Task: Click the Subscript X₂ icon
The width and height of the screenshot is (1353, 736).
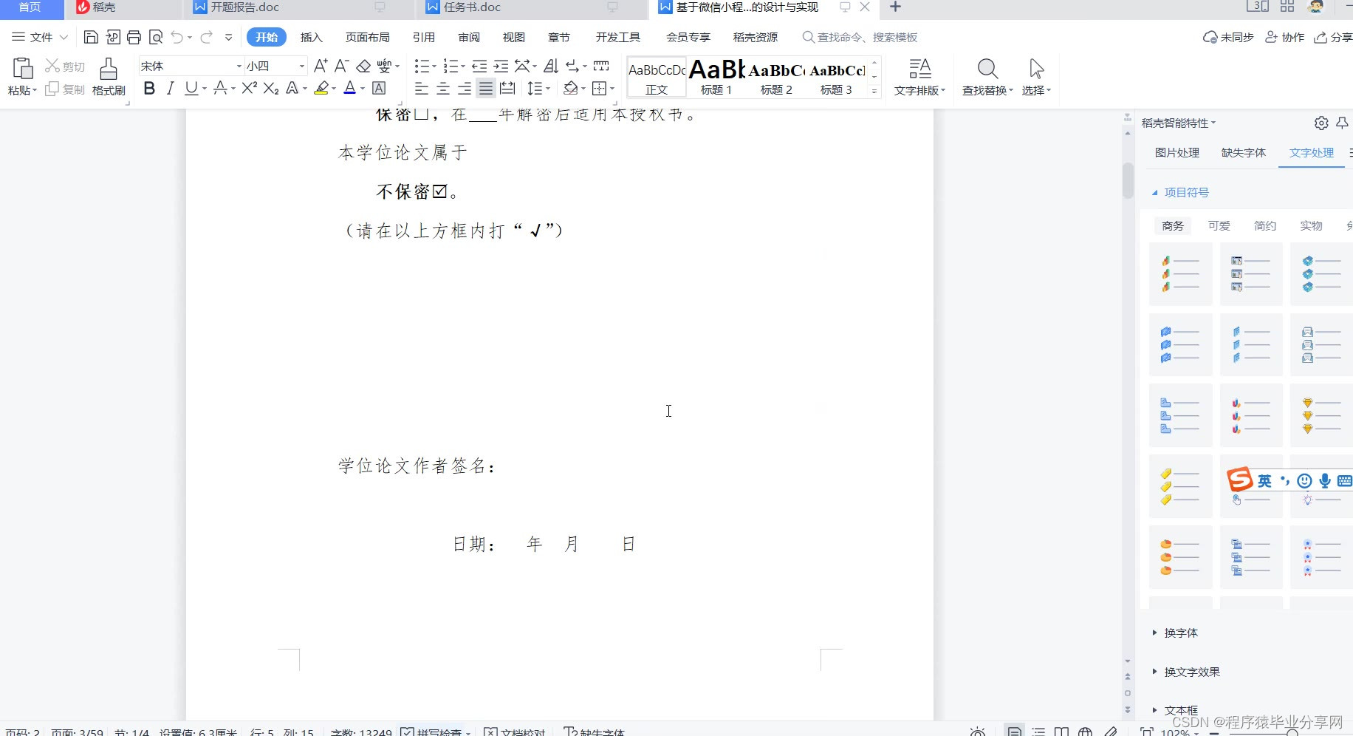Action: [271, 89]
